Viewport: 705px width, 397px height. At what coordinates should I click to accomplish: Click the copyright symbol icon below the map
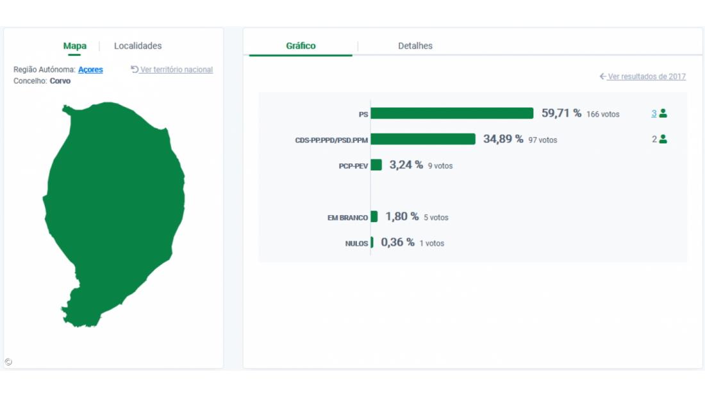[x=8, y=362]
